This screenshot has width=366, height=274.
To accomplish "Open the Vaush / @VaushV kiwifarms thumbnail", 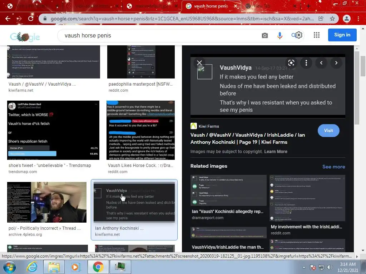I will point(54,62).
